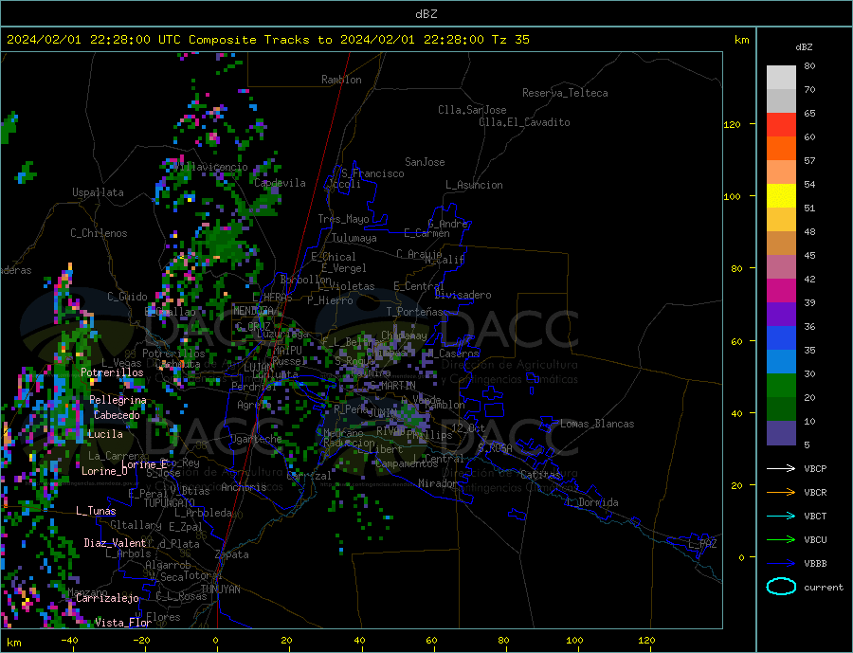Click the S_ROSA label
The width and height of the screenshot is (853, 653).
(x=495, y=448)
